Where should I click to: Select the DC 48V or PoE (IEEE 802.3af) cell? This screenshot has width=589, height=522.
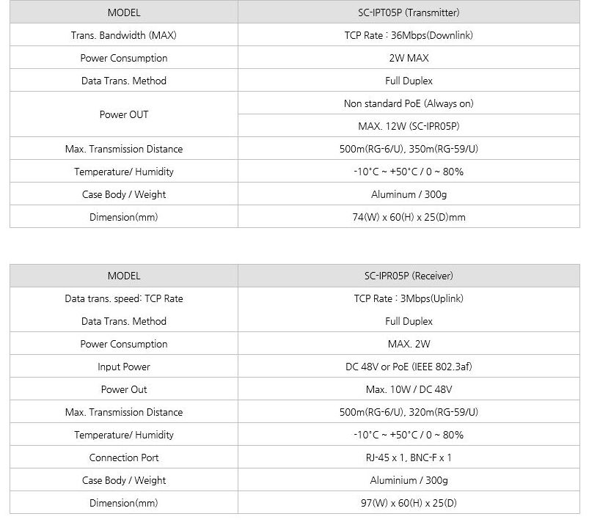coord(408,367)
